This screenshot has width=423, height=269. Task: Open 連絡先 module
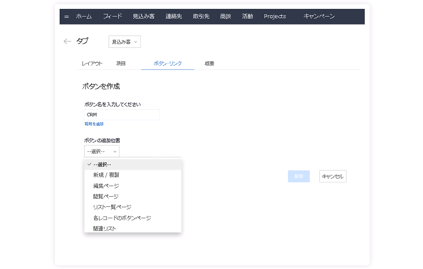(x=174, y=17)
